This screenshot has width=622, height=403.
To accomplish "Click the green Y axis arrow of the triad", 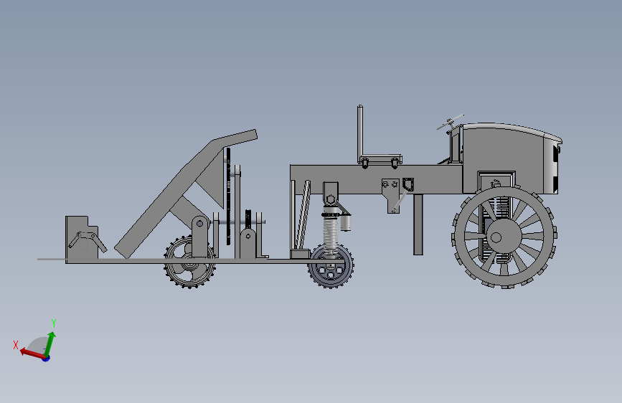I will coord(50,344).
